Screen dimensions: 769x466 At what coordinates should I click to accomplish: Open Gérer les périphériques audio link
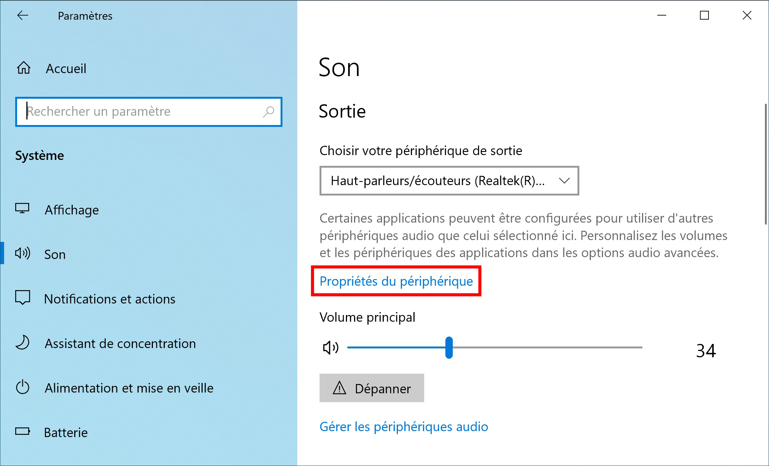[404, 427]
